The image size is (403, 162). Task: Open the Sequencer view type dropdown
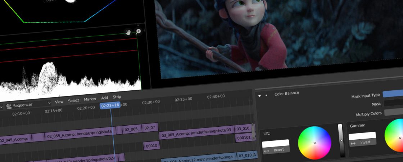coord(28,105)
